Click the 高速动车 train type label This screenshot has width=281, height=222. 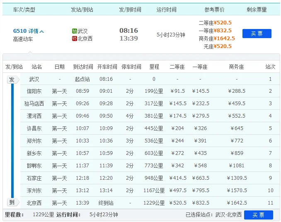pyautogui.click(x=23, y=39)
